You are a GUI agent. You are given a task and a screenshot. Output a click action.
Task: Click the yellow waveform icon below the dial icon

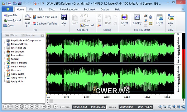click(x=151, y=23)
